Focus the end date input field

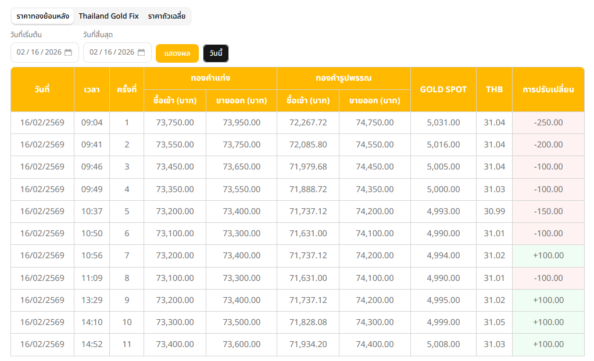(111, 52)
